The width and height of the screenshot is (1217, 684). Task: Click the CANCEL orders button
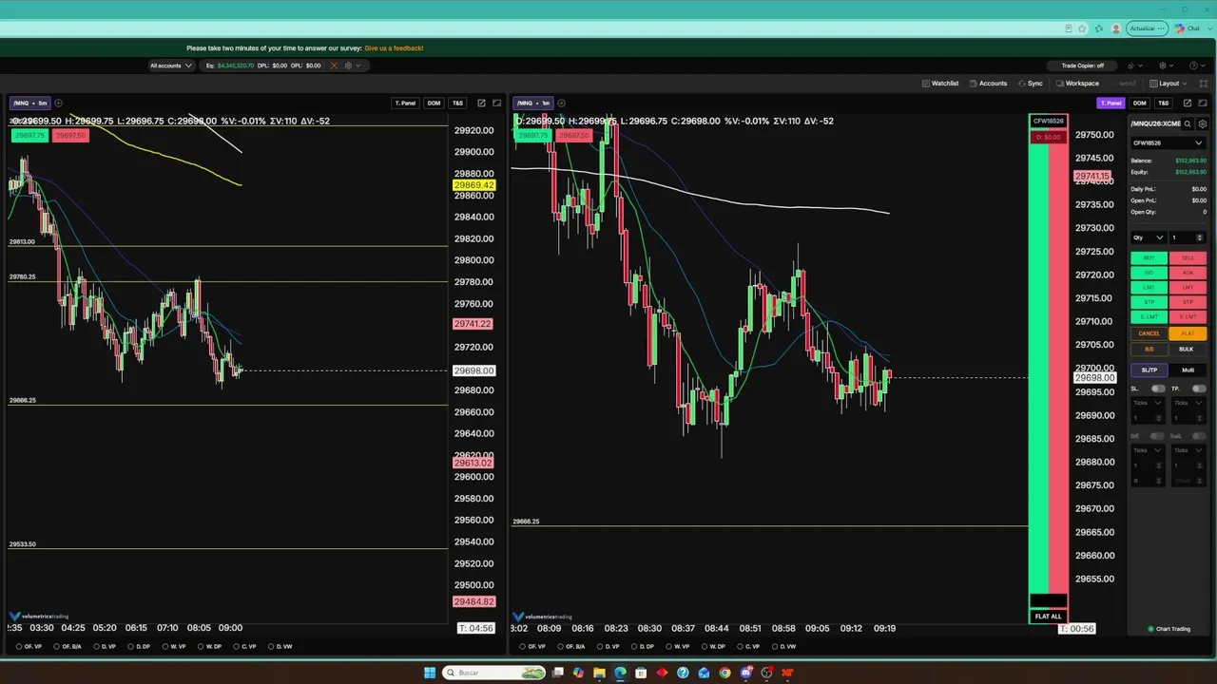(x=1149, y=333)
